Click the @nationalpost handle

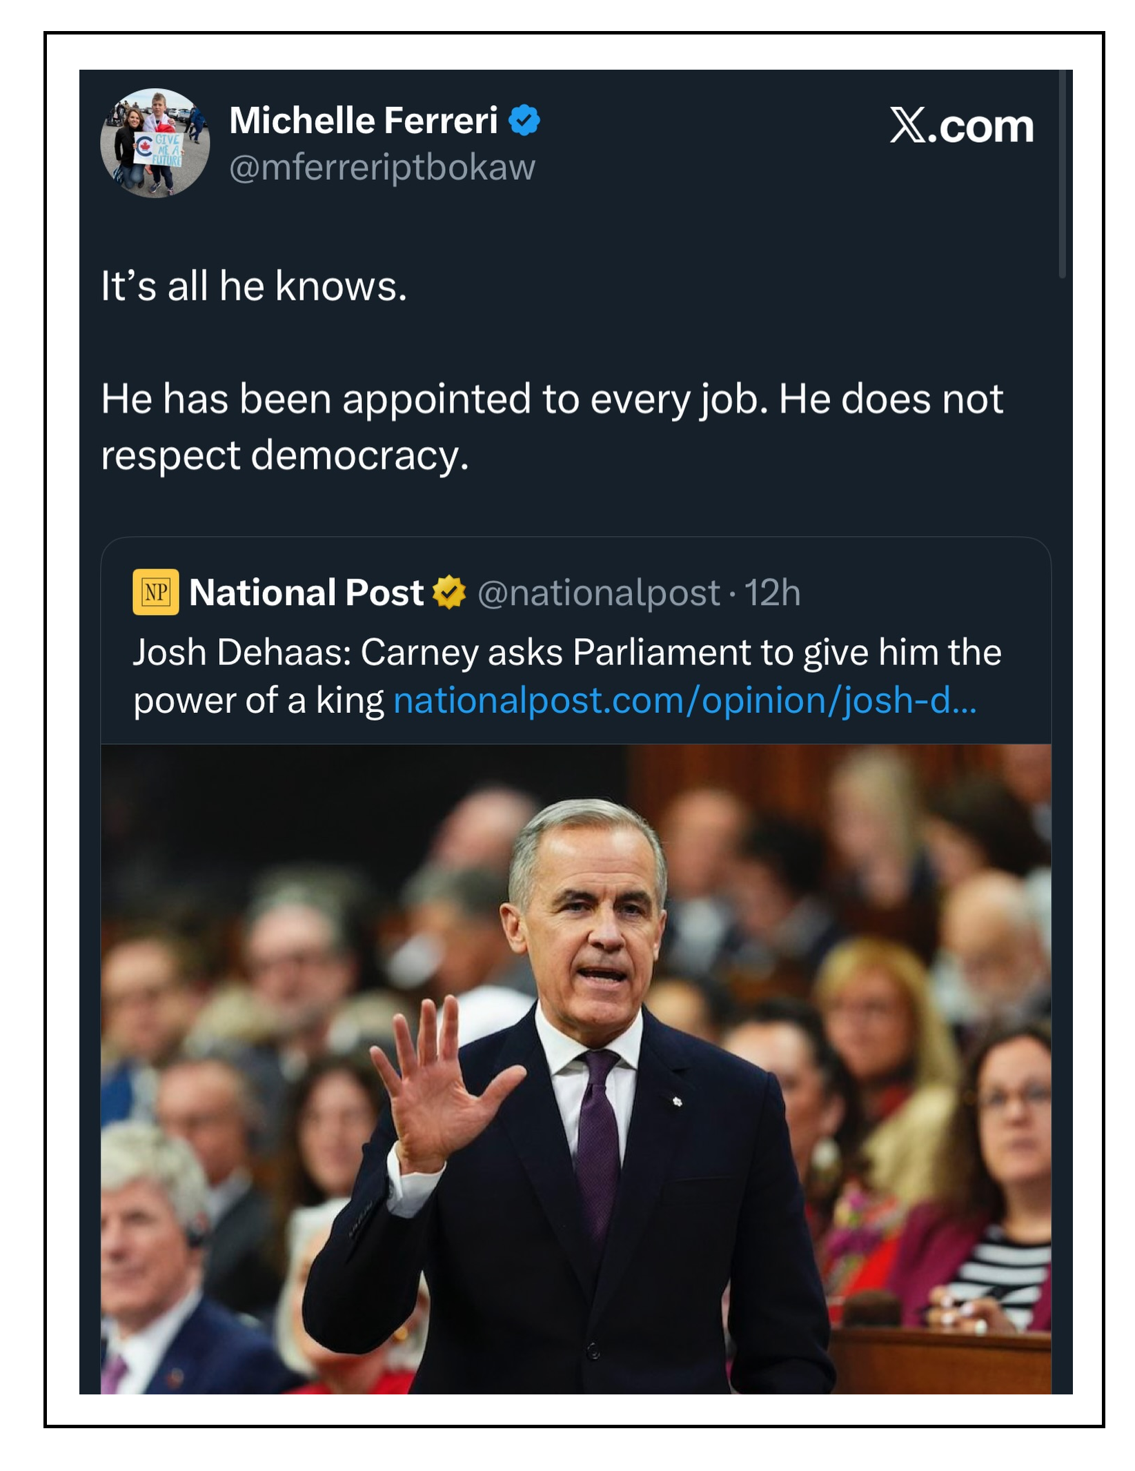coord(598,593)
